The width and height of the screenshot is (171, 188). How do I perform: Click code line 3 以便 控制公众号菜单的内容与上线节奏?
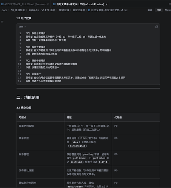tap(46, 40)
